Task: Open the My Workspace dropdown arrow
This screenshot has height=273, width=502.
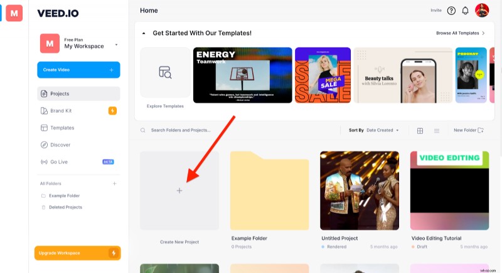Action: 116,44
